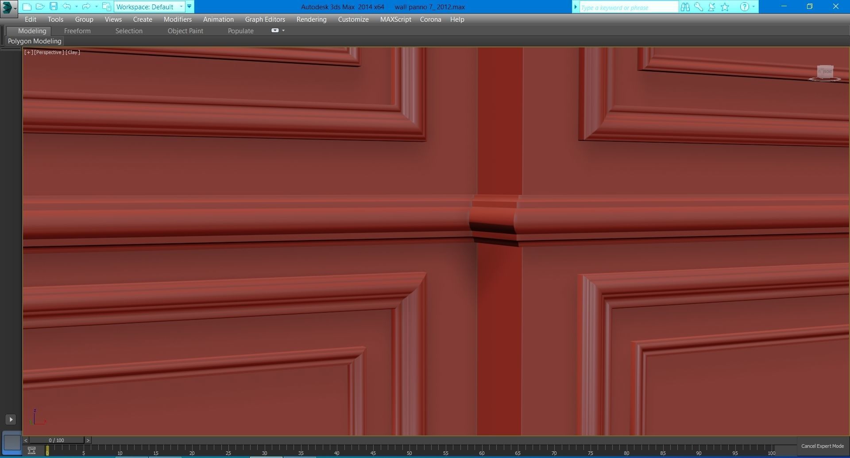Open the Modifiers menu

178,19
